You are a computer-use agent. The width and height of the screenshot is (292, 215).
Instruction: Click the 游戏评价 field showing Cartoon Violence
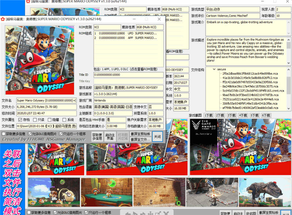[x=233, y=16]
